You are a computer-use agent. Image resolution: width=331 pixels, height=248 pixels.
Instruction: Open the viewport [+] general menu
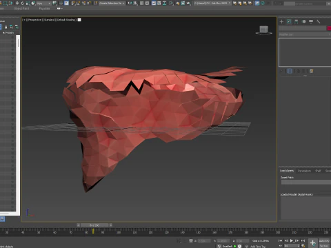24,20
